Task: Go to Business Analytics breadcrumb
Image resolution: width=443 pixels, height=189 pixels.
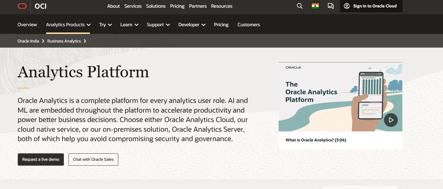Action: [x=64, y=41]
